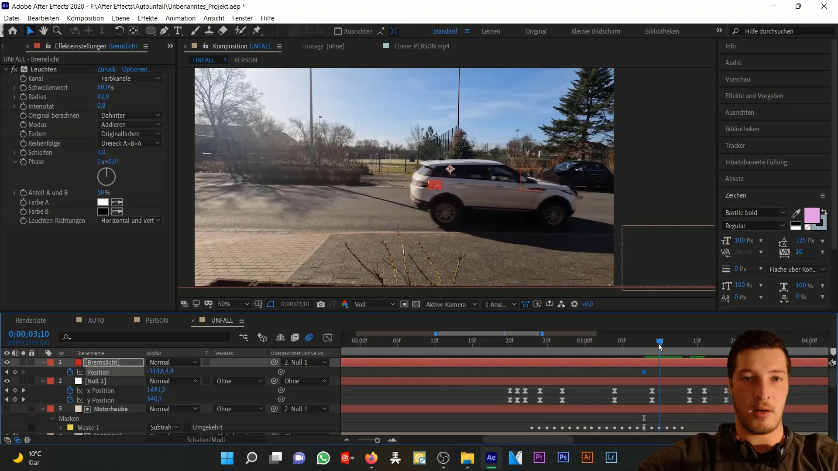Select the Rotation tool
The width and height of the screenshot is (838, 471).
(119, 31)
